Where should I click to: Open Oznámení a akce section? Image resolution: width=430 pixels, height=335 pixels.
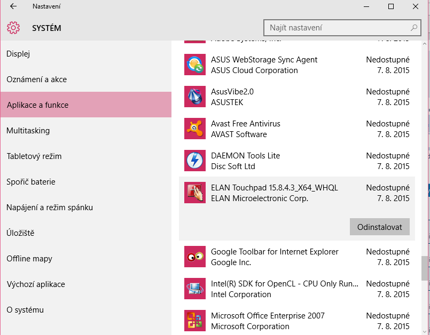pyautogui.click(x=86, y=79)
